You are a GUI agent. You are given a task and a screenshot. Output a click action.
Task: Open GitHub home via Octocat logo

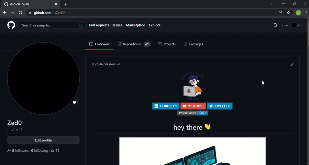[x=11, y=25]
